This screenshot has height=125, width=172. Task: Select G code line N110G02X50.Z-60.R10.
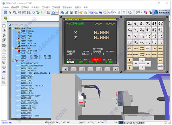32,86
